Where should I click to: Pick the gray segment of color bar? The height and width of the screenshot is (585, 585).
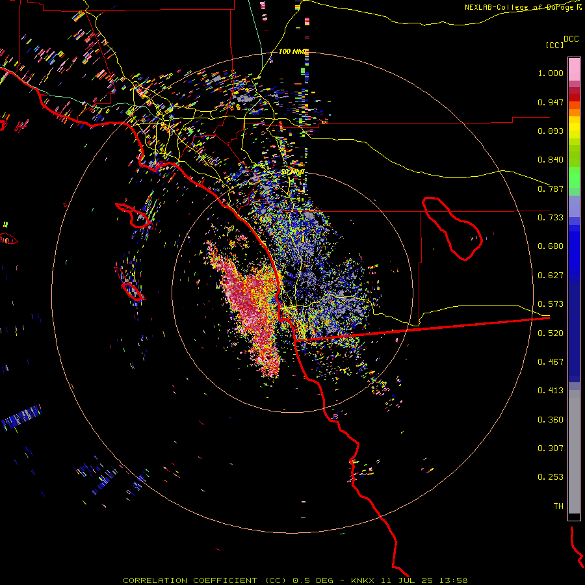(574, 452)
